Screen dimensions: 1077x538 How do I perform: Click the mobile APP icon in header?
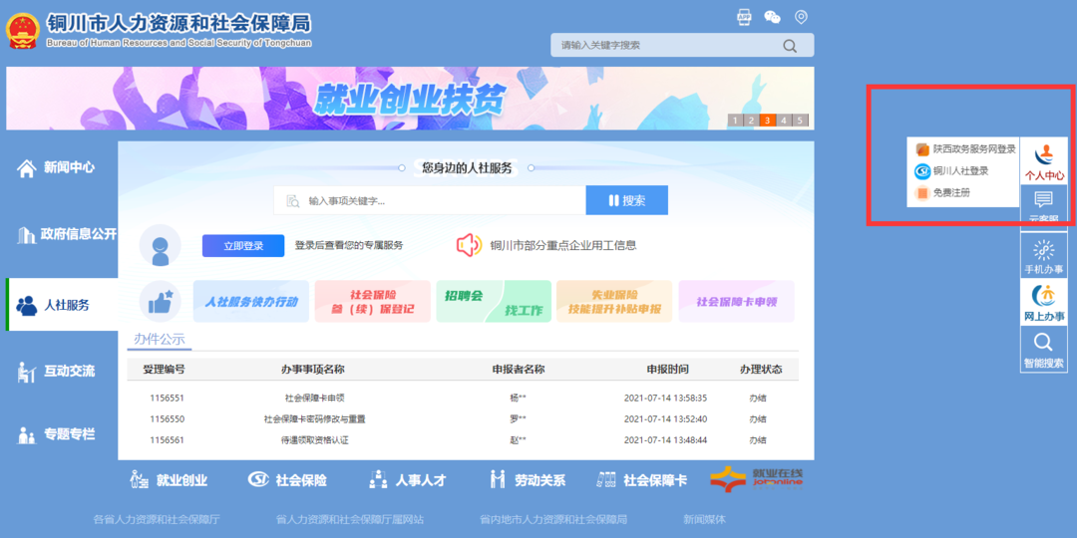tap(744, 17)
